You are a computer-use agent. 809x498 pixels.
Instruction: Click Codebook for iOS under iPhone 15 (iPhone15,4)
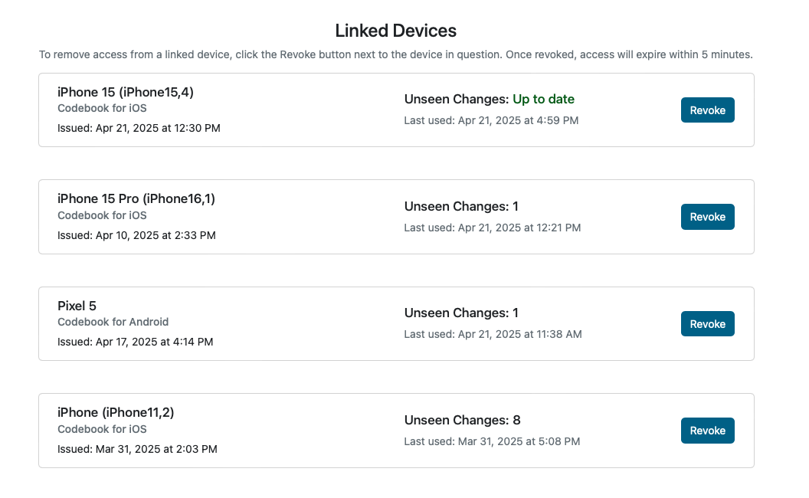tap(102, 108)
